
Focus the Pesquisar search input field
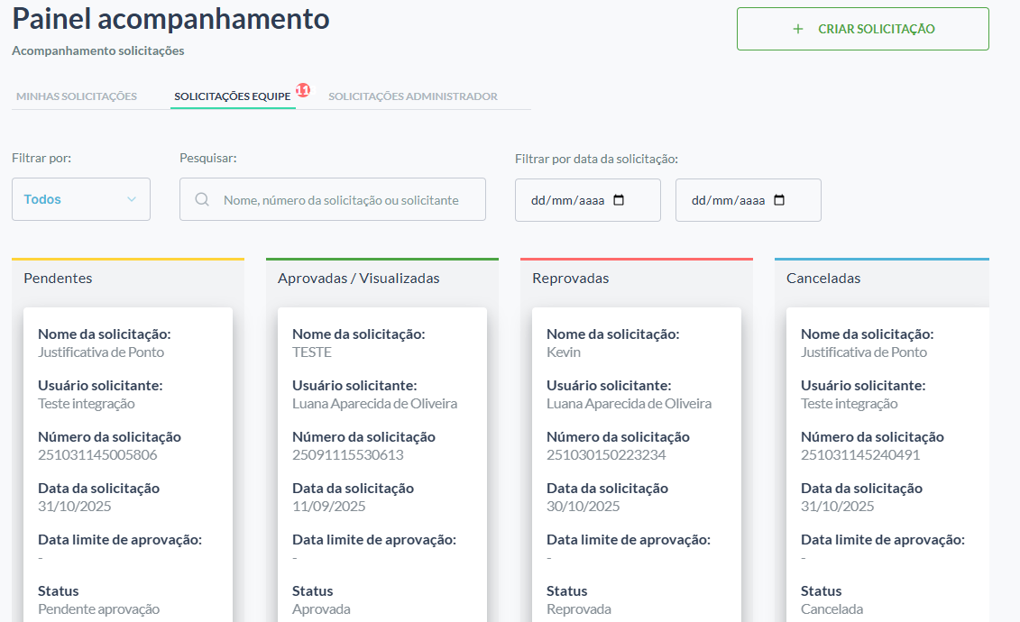point(333,199)
